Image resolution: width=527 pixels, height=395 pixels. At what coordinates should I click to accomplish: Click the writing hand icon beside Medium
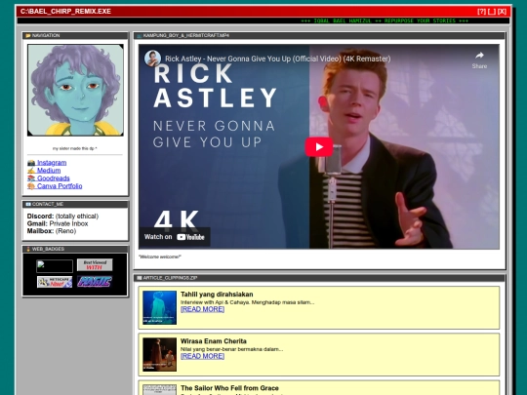click(31, 171)
